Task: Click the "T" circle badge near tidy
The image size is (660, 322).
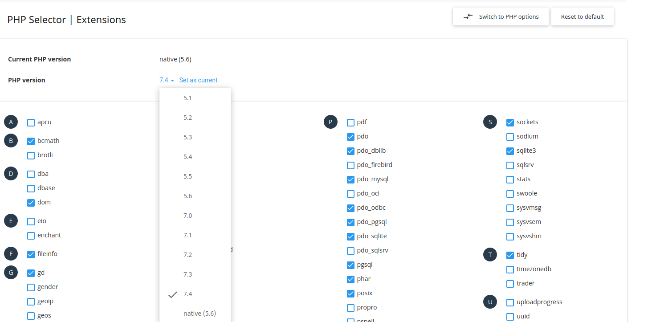Action: [x=490, y=254]
